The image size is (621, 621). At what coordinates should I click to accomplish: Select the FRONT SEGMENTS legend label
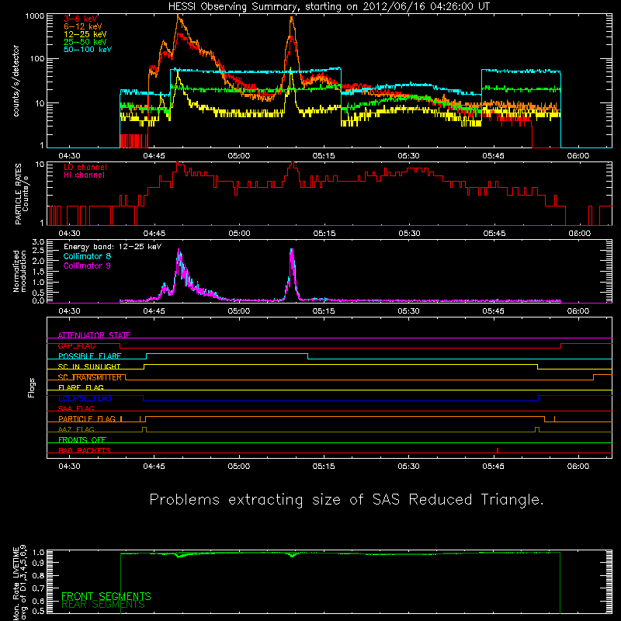pos(106,596)
